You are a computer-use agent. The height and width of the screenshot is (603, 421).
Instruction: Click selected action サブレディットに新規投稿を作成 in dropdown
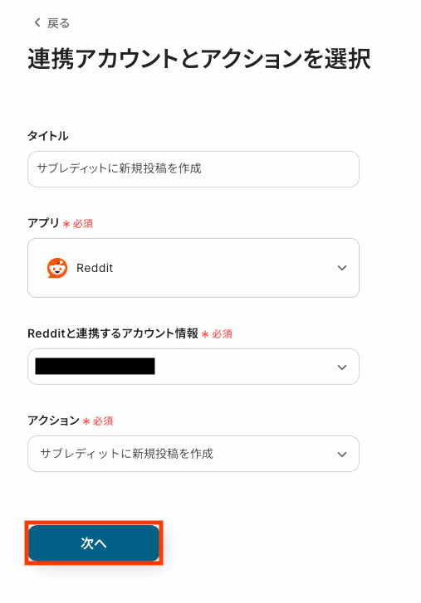126,454
